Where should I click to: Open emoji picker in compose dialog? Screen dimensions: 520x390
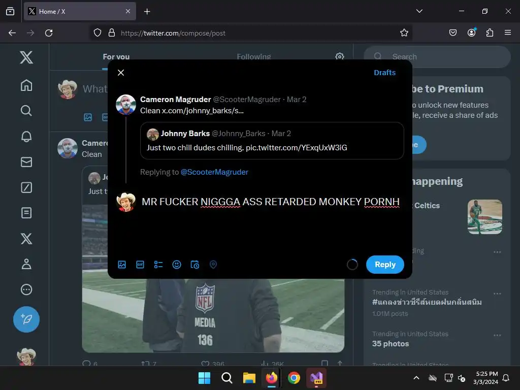click(176, 264)
